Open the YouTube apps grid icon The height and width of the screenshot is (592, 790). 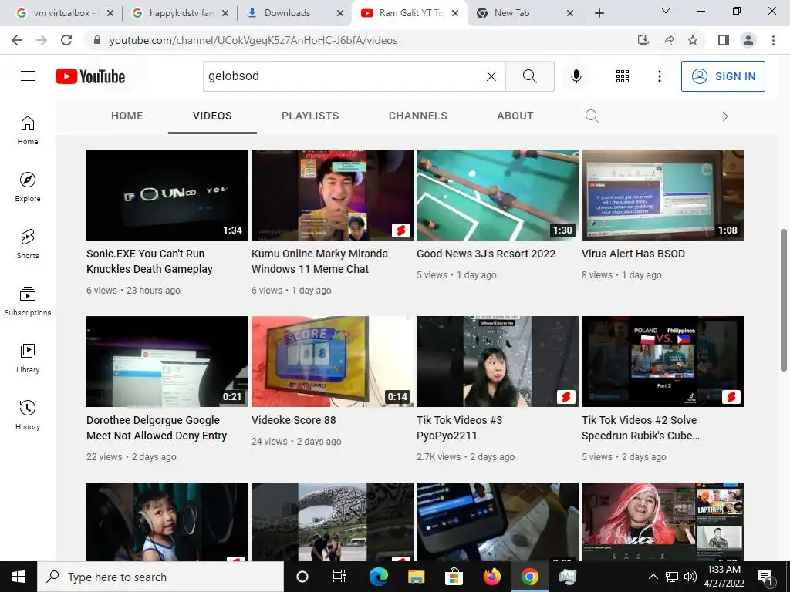623,76
